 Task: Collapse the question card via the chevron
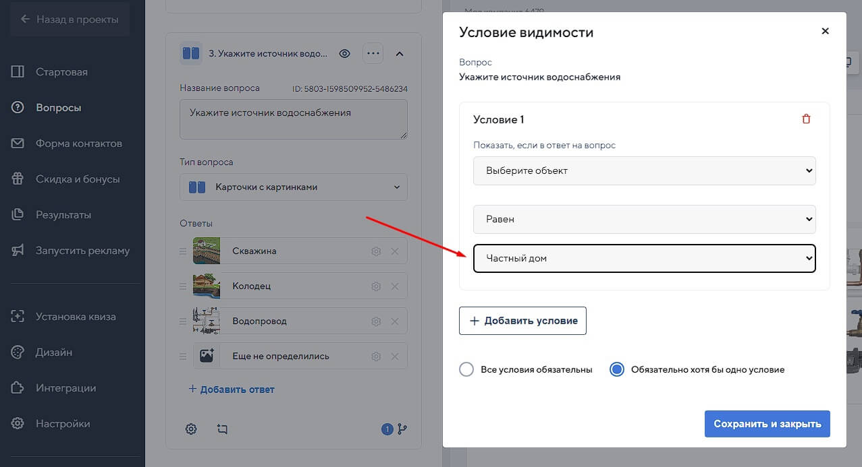pyautogui.click(x=400, y=53)
